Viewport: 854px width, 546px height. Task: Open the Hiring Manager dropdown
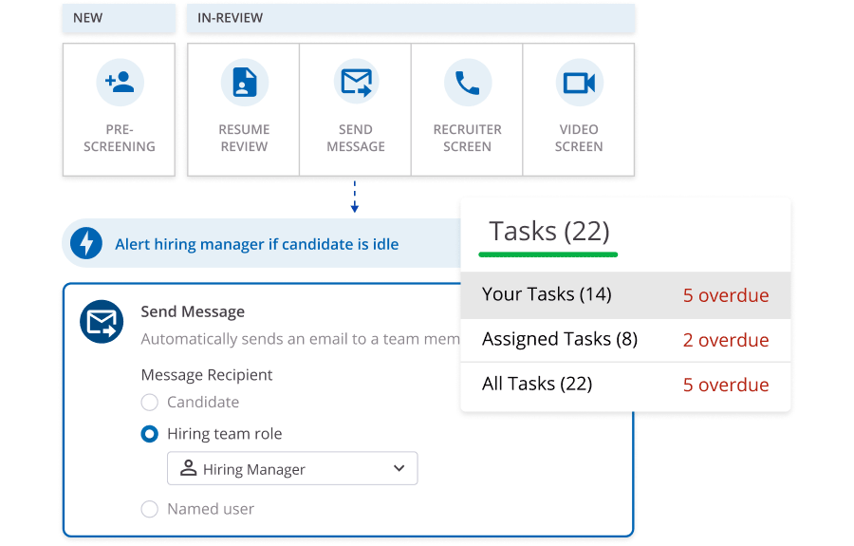292,468
